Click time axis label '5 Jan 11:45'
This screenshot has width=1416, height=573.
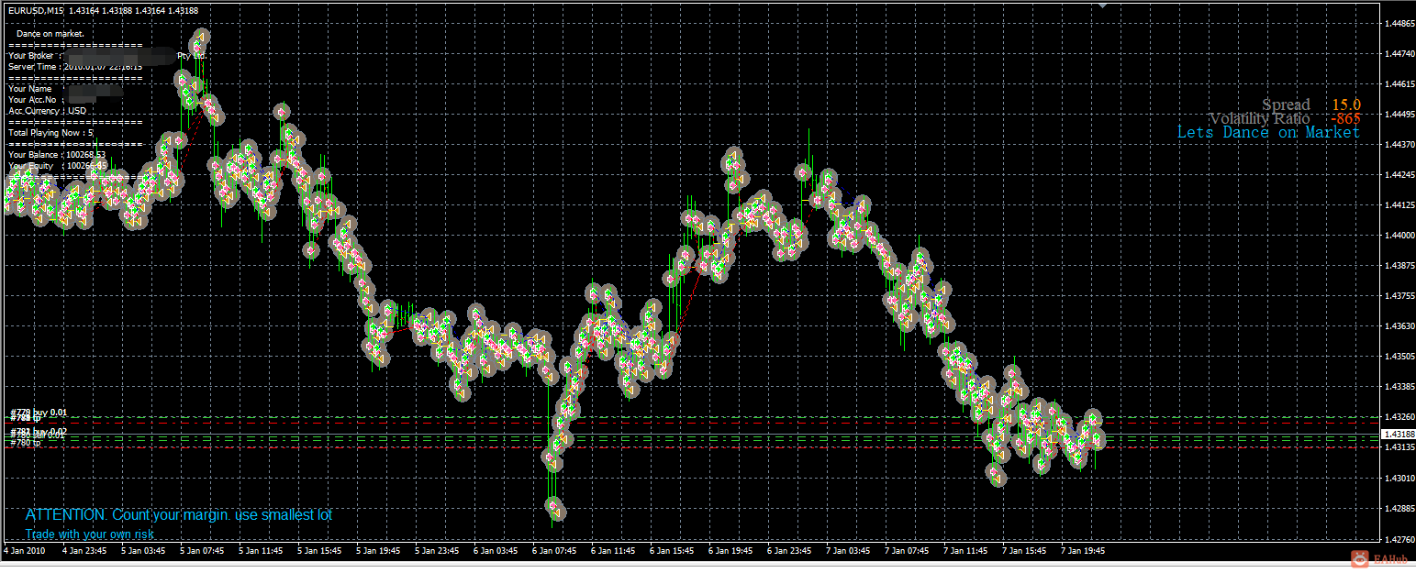pos(261,552)
